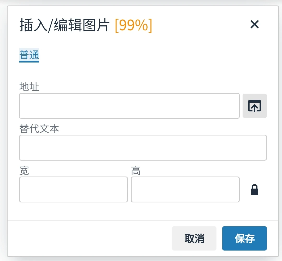
Task: Click the 地址 field label
Action: 29,87
